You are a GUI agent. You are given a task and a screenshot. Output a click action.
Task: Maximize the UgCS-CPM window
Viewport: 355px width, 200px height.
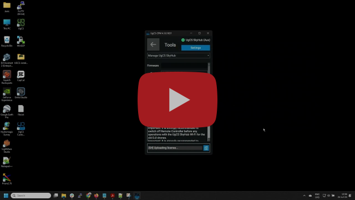[200, 33]
